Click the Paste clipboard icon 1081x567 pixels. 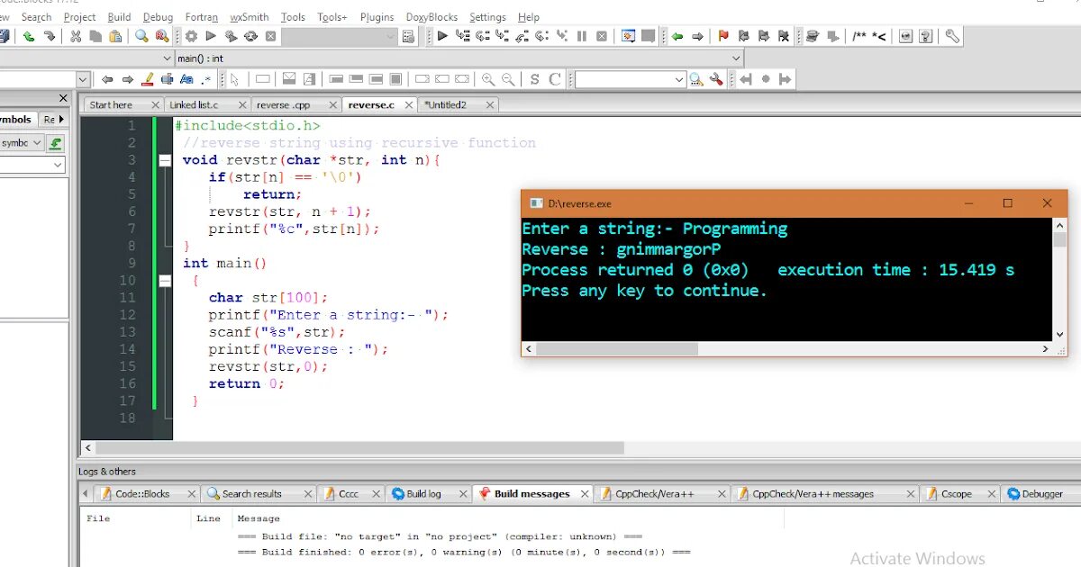115,36
